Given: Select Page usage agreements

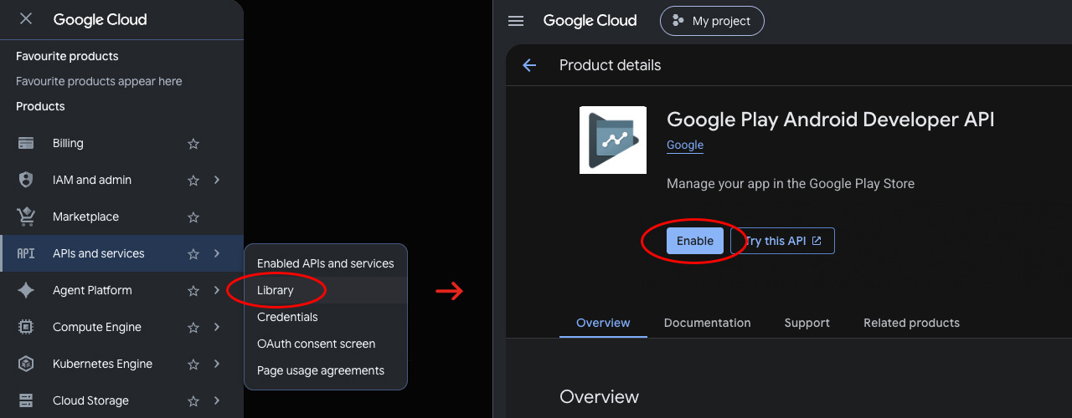Looking at the screenshot, I should [325, 370].
